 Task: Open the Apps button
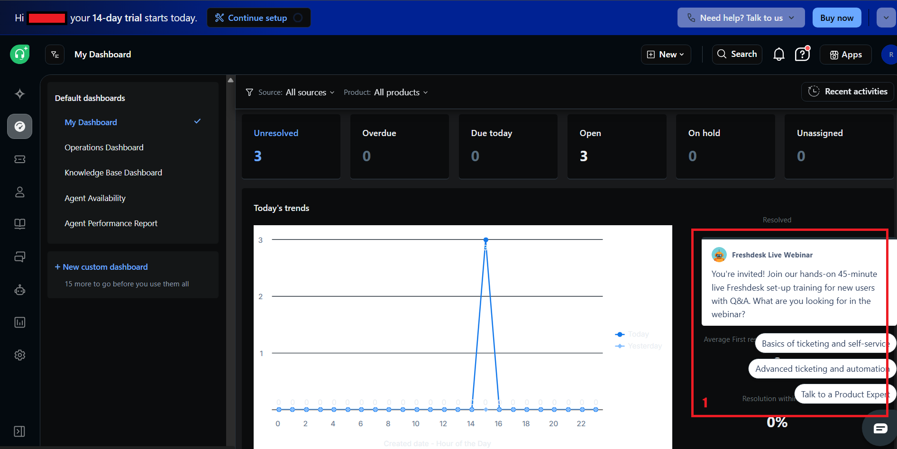(846, 55)
